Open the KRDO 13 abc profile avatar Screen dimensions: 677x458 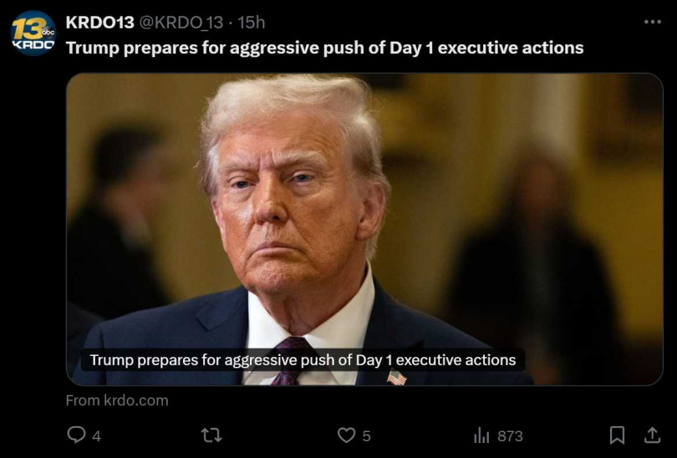[33, 33]
